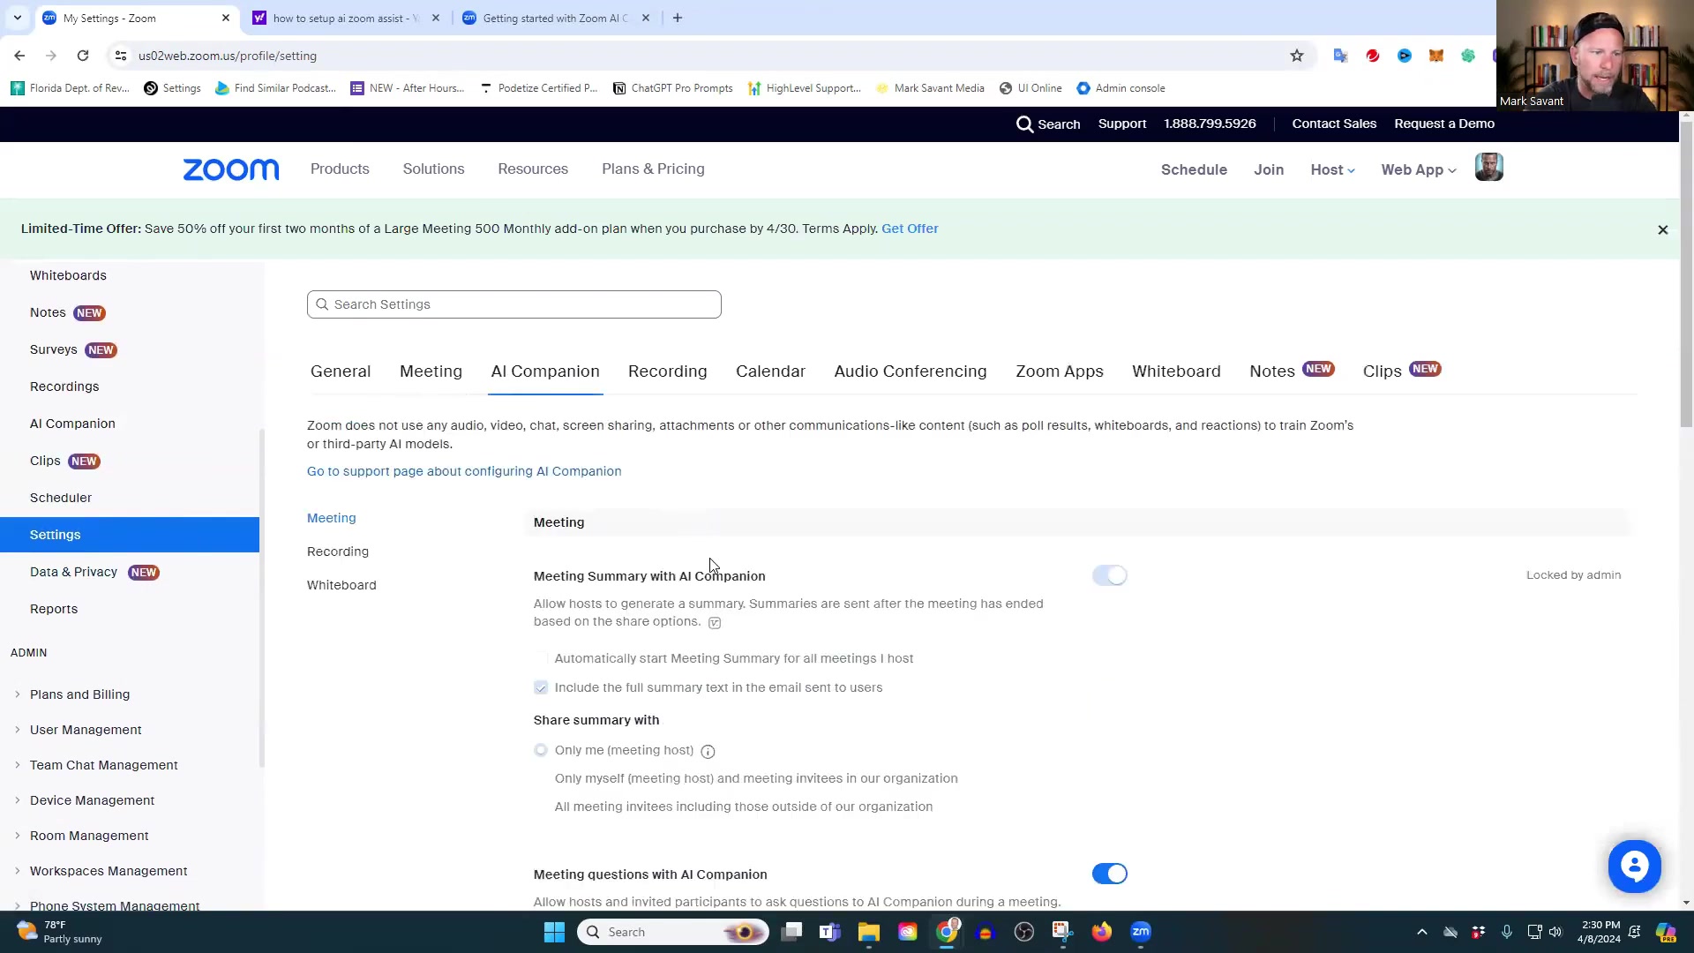Go back with the browser back arrow

click(19, 56)
